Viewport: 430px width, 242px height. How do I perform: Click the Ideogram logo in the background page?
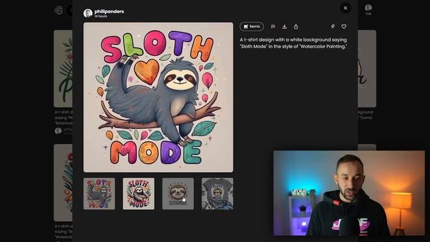[x=58, y=11]
